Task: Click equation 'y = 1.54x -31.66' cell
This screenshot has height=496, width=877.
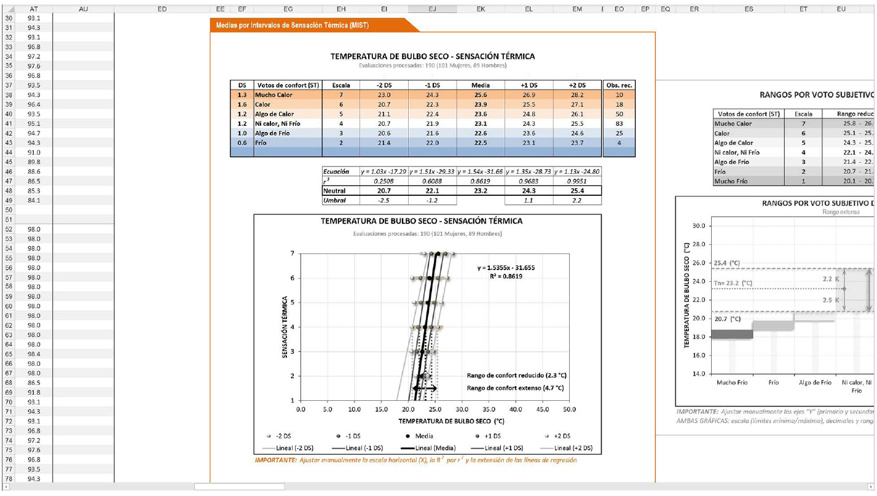Action: tap(481, 172)
